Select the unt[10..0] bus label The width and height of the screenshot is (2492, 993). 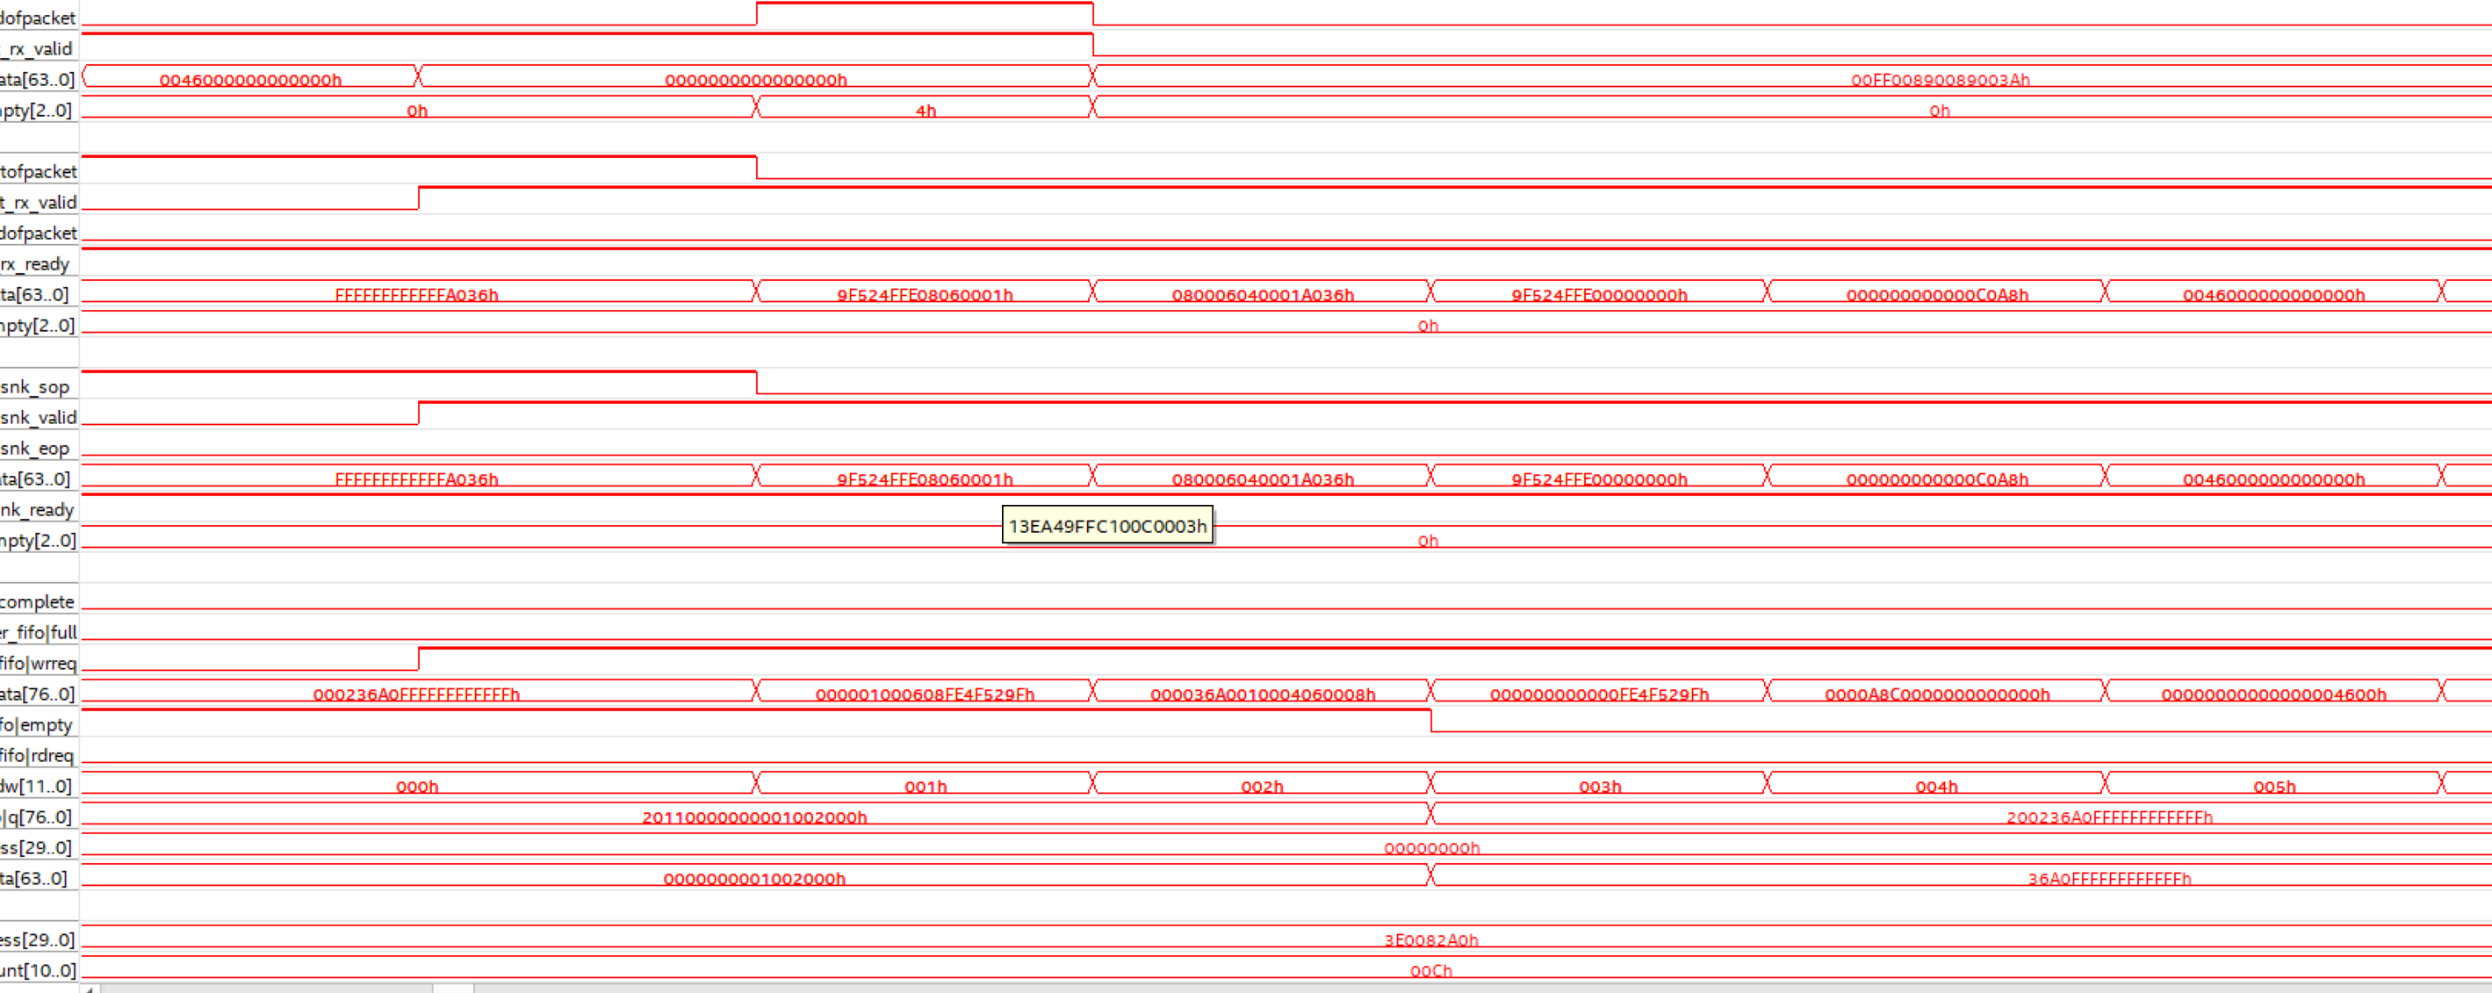pyautogui.click(x=39, y=970)
